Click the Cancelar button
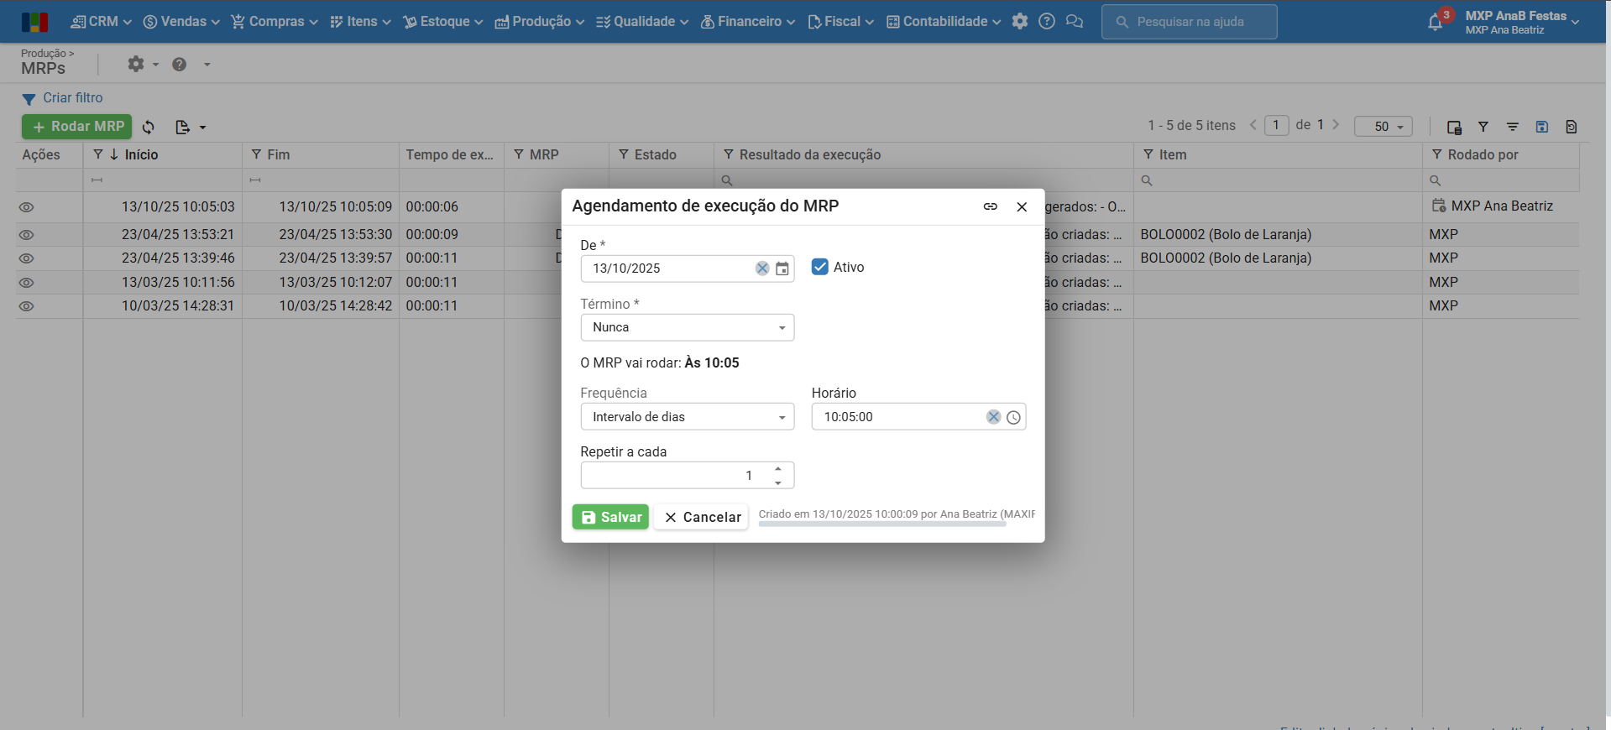The width and height of the screenshot is (1611, 730). 702,517
